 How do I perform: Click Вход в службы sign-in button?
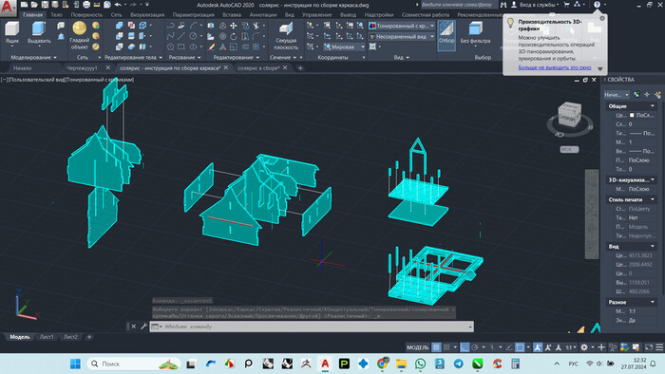point(537,5)
